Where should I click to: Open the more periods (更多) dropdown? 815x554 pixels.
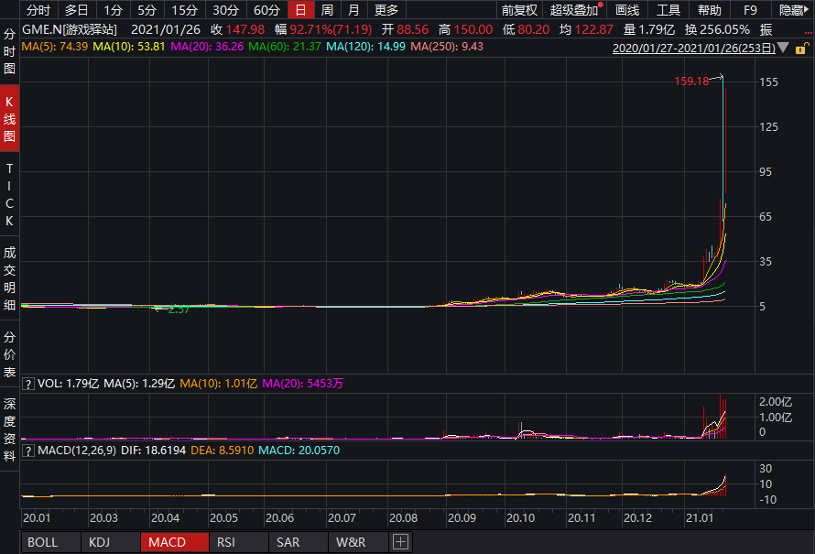386,11
